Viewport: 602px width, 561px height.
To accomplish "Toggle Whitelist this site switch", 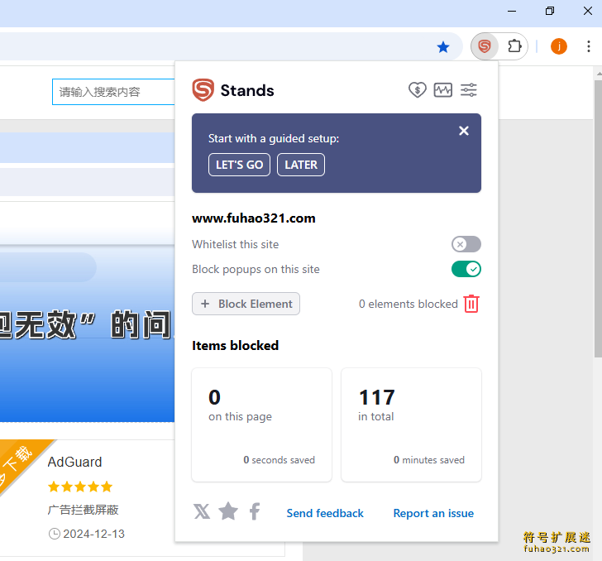I will coord(466,244).
